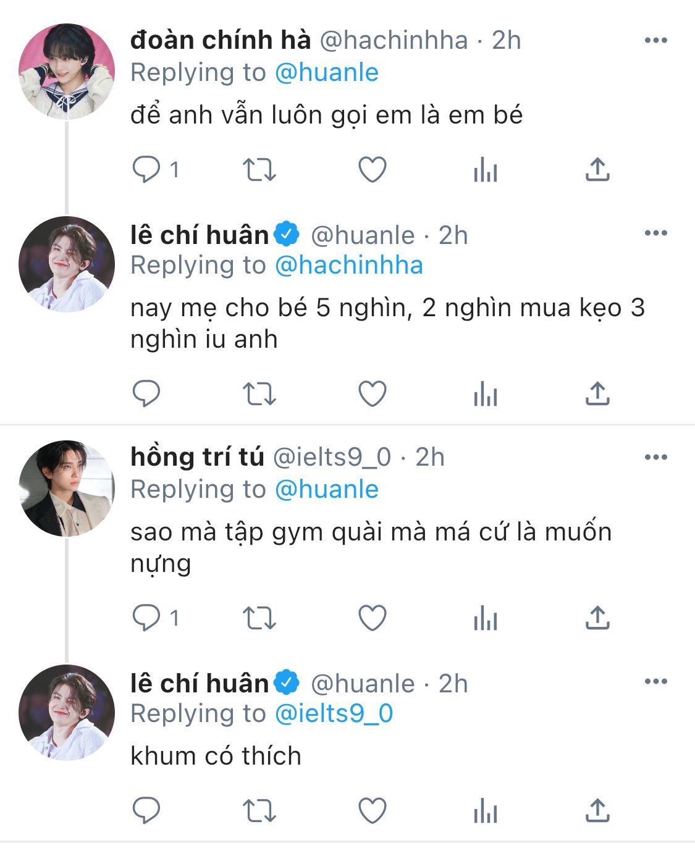Open the @hachinhha mention link

point(348,266)
